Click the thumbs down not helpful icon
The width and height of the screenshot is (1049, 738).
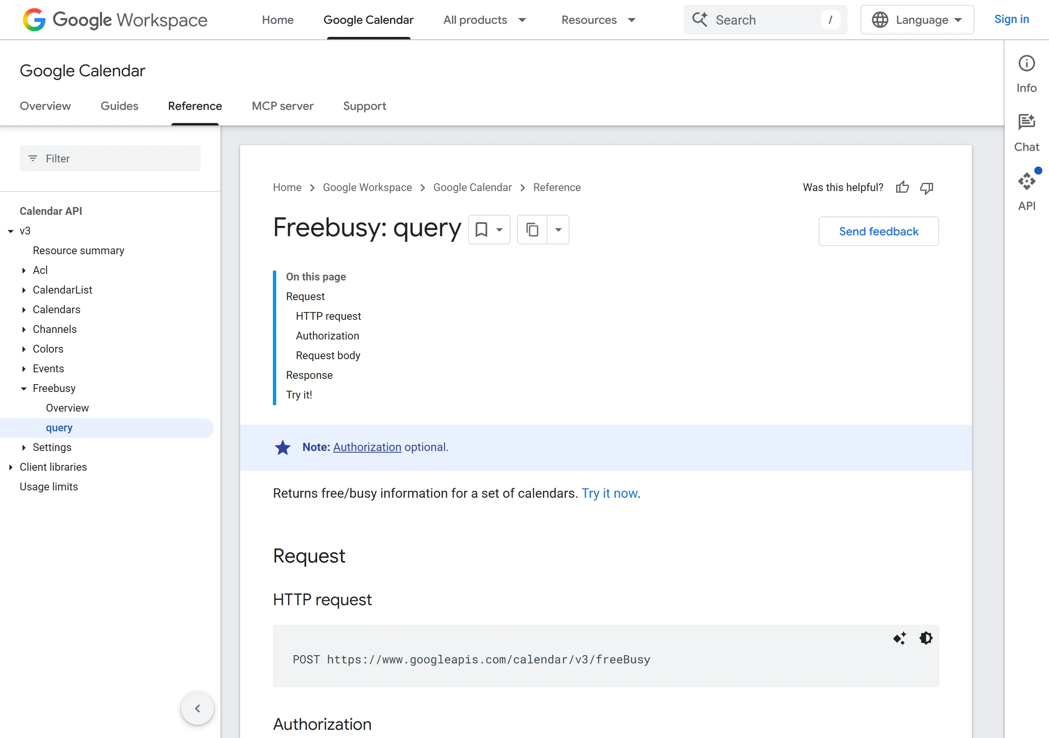926,187
